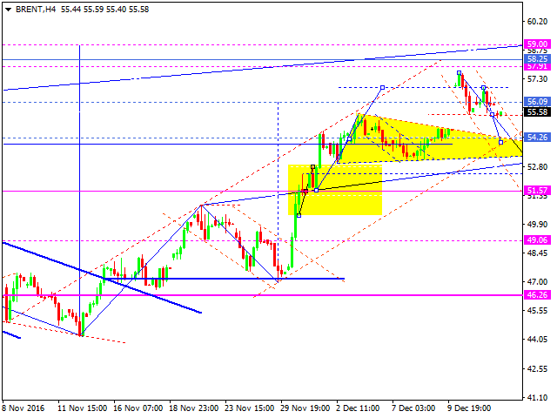This screenshot has height=418, width=557.
Task: Select the 58.25 price level label
Action: [537, 58]
